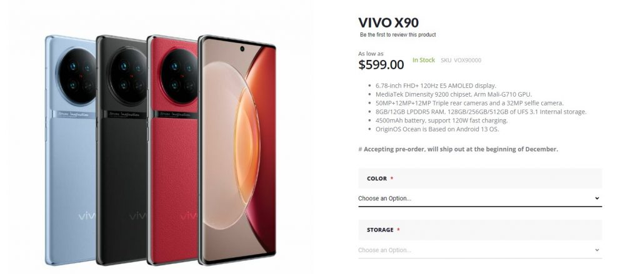
Task: Click the blue Vivo X90 phone image
Action: (x=70, y=150)
